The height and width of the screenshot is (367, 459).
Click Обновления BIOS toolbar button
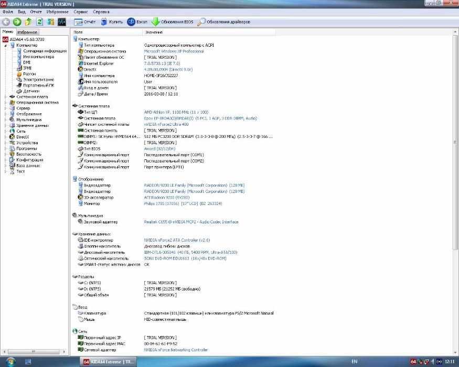(173, 22)
